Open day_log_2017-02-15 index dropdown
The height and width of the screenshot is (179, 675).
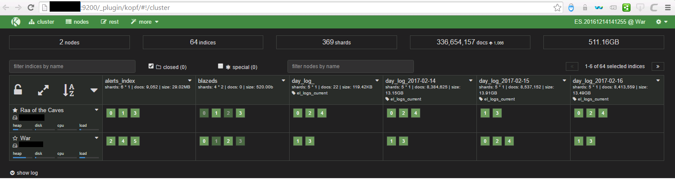coord(565,81)
